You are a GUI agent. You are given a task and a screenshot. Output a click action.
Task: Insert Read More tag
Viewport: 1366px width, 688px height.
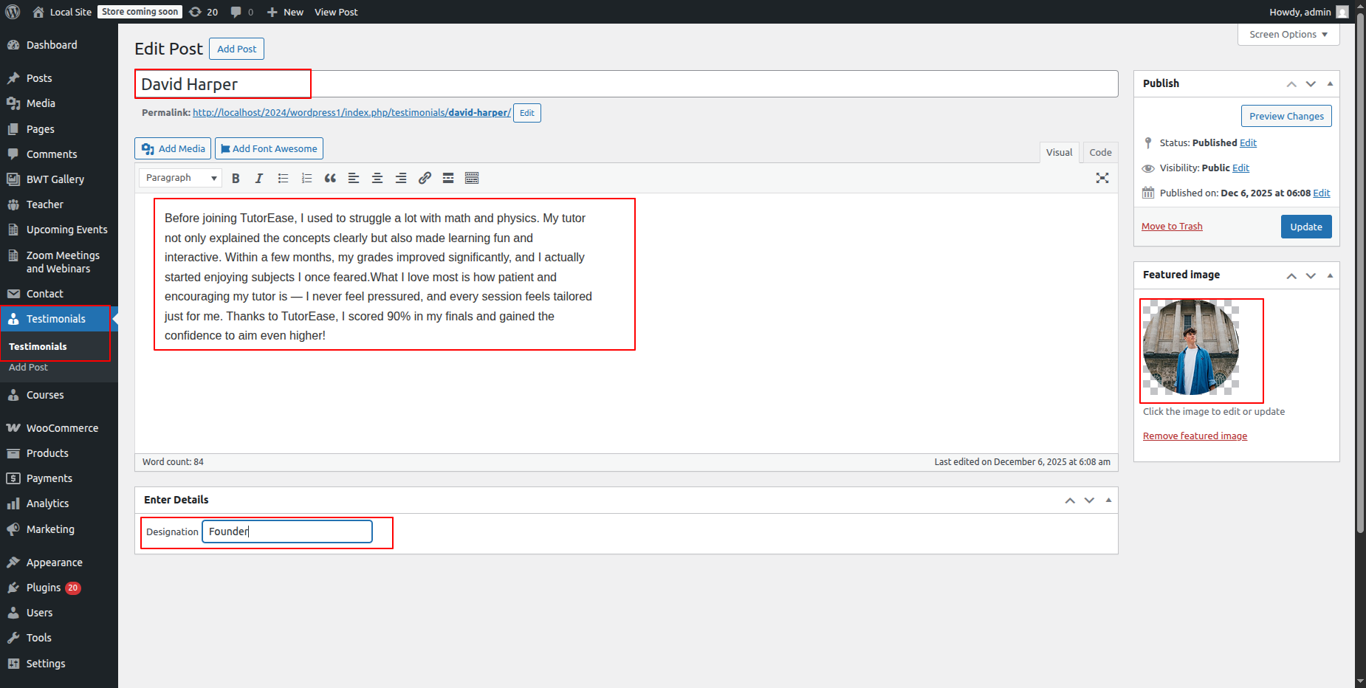pyautogui.click(x=448, y=178)
